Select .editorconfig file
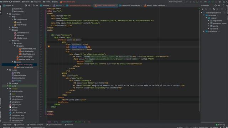This screenshot has width=228, height=128. click(x=16, y=91)
